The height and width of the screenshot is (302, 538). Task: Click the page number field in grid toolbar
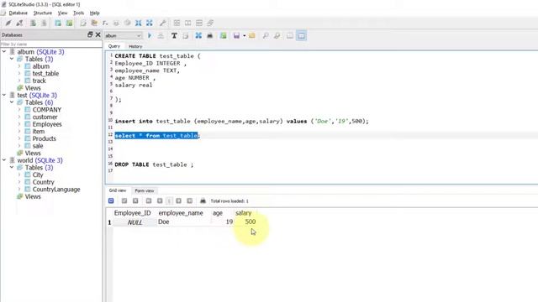coord(169,201)
